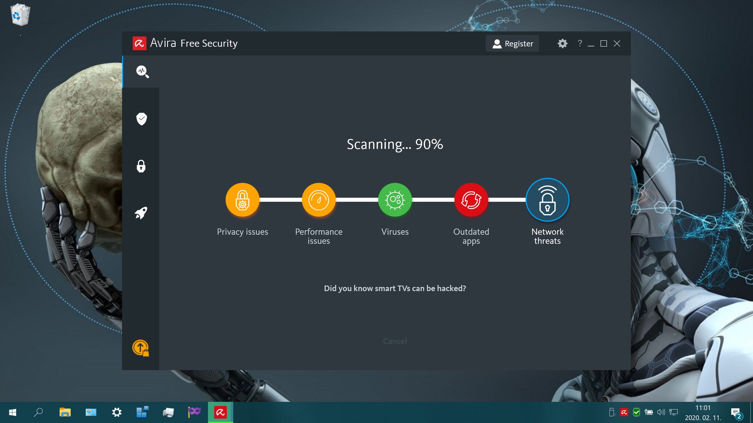Click the Privacy issues scan circle
Viewport: 753px width, 423px height.
click(243, 200)
